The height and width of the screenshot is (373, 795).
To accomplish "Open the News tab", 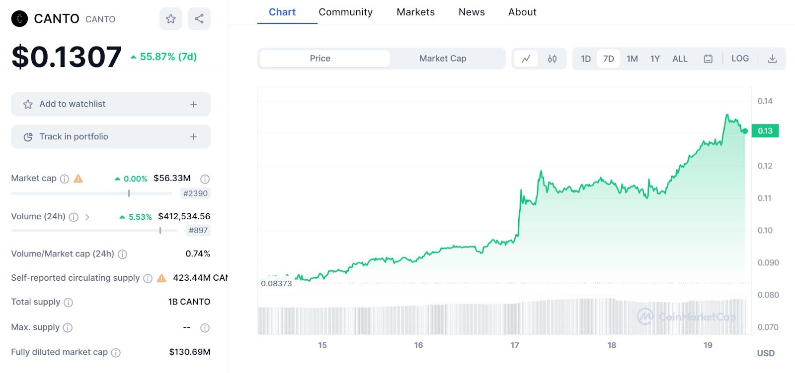I will coord(472,12).
